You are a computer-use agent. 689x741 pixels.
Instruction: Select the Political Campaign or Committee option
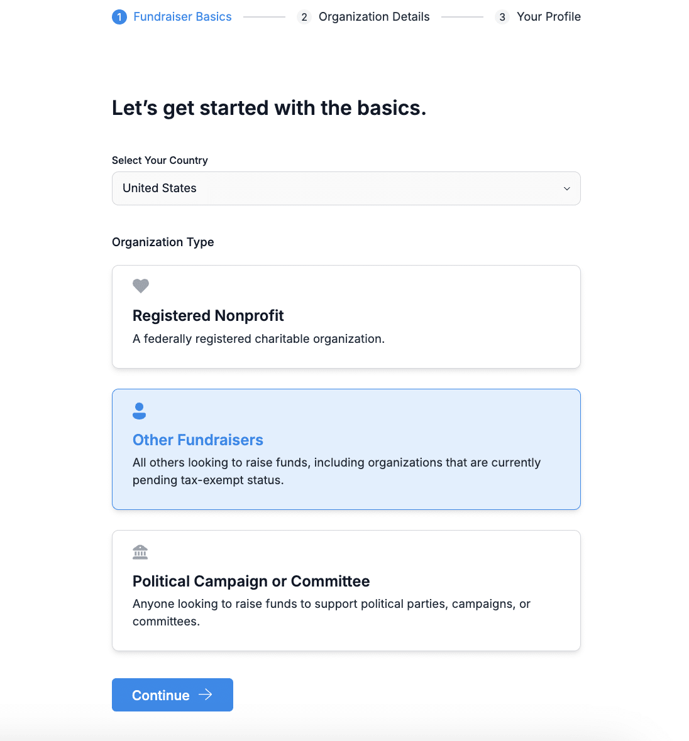tap(346, 590)
